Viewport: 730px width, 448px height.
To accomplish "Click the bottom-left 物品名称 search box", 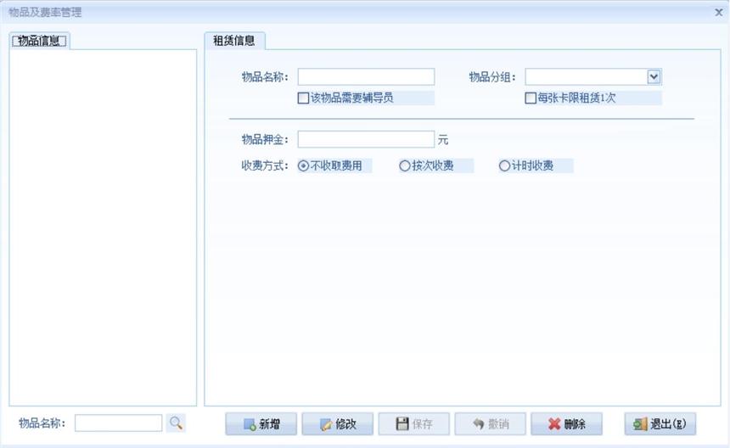I will coord(118,423).
